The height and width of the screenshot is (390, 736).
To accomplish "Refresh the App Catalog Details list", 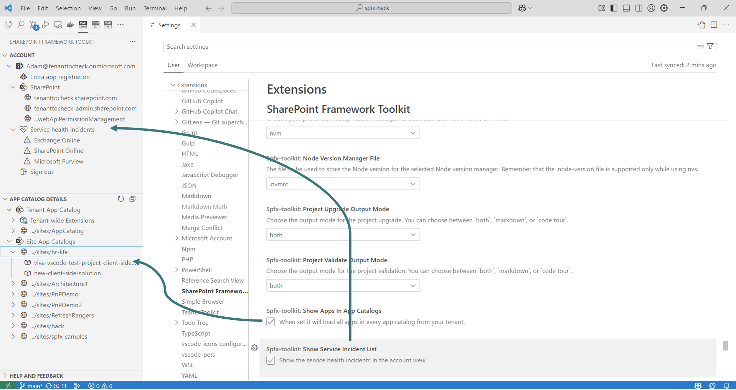I will tap(121, 199).
